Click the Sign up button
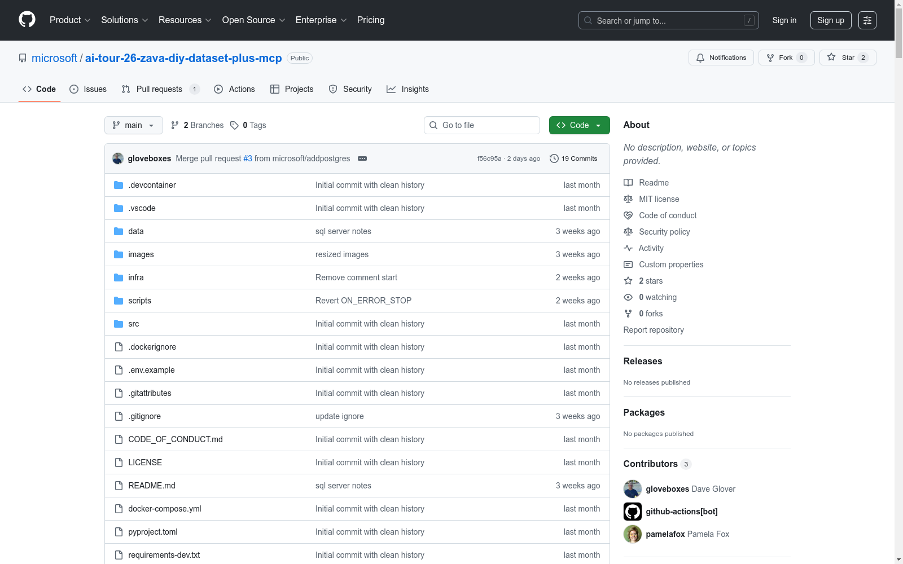The image size is (903, 564). pyautogui.click(x=831, y=20)
